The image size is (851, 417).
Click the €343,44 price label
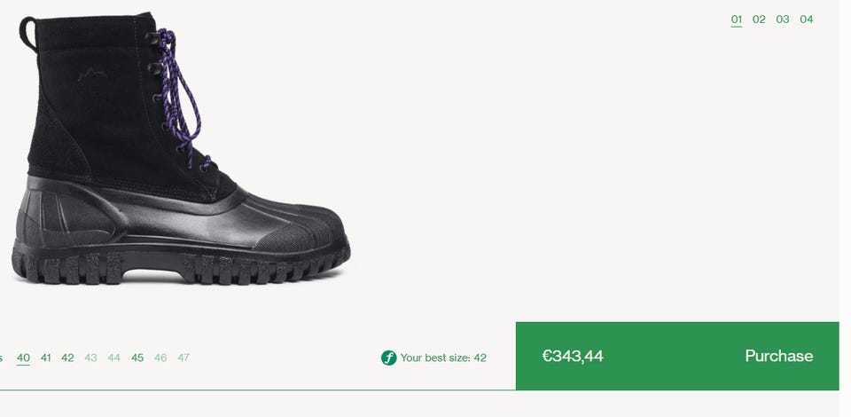coord(573,356)
